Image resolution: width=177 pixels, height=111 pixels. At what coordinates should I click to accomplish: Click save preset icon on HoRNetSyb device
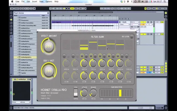pyautogui.click(x=30, y=79)
